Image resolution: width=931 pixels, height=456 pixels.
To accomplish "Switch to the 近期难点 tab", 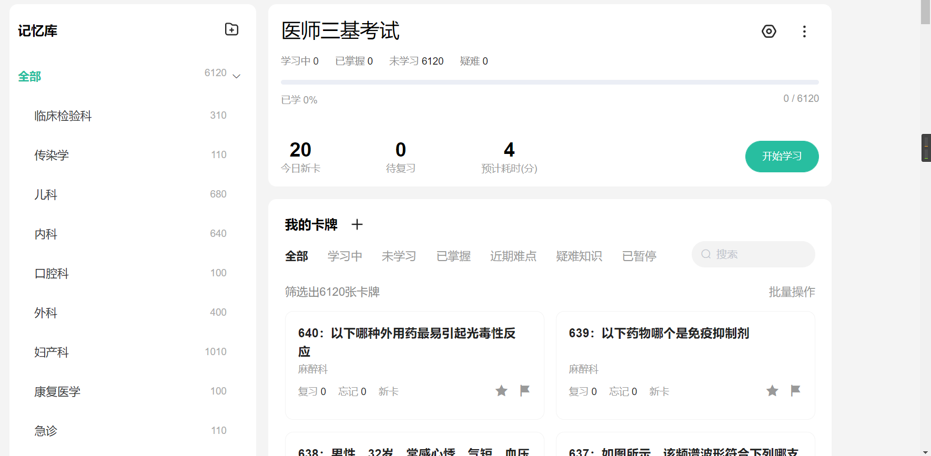I will click(513, 256).
